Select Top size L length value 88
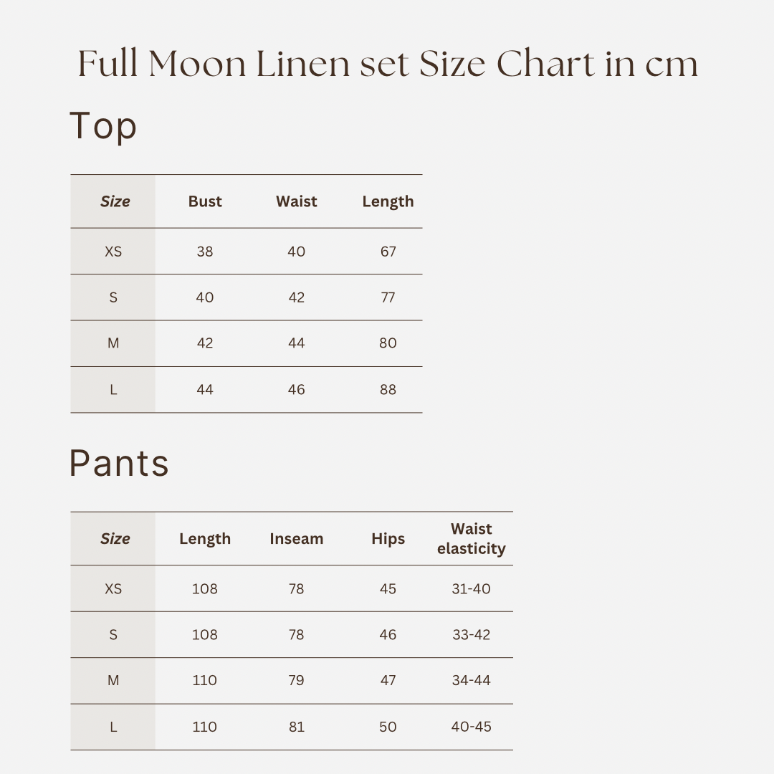The height and width of the screenshot is (774, 774). 388,390
